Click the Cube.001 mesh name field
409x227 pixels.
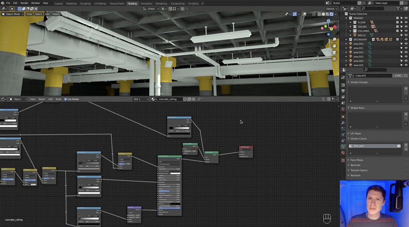click(x=373, y=75)
